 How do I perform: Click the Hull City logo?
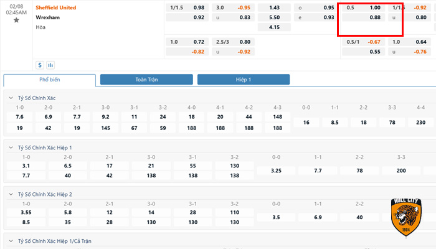click(407, 216)
